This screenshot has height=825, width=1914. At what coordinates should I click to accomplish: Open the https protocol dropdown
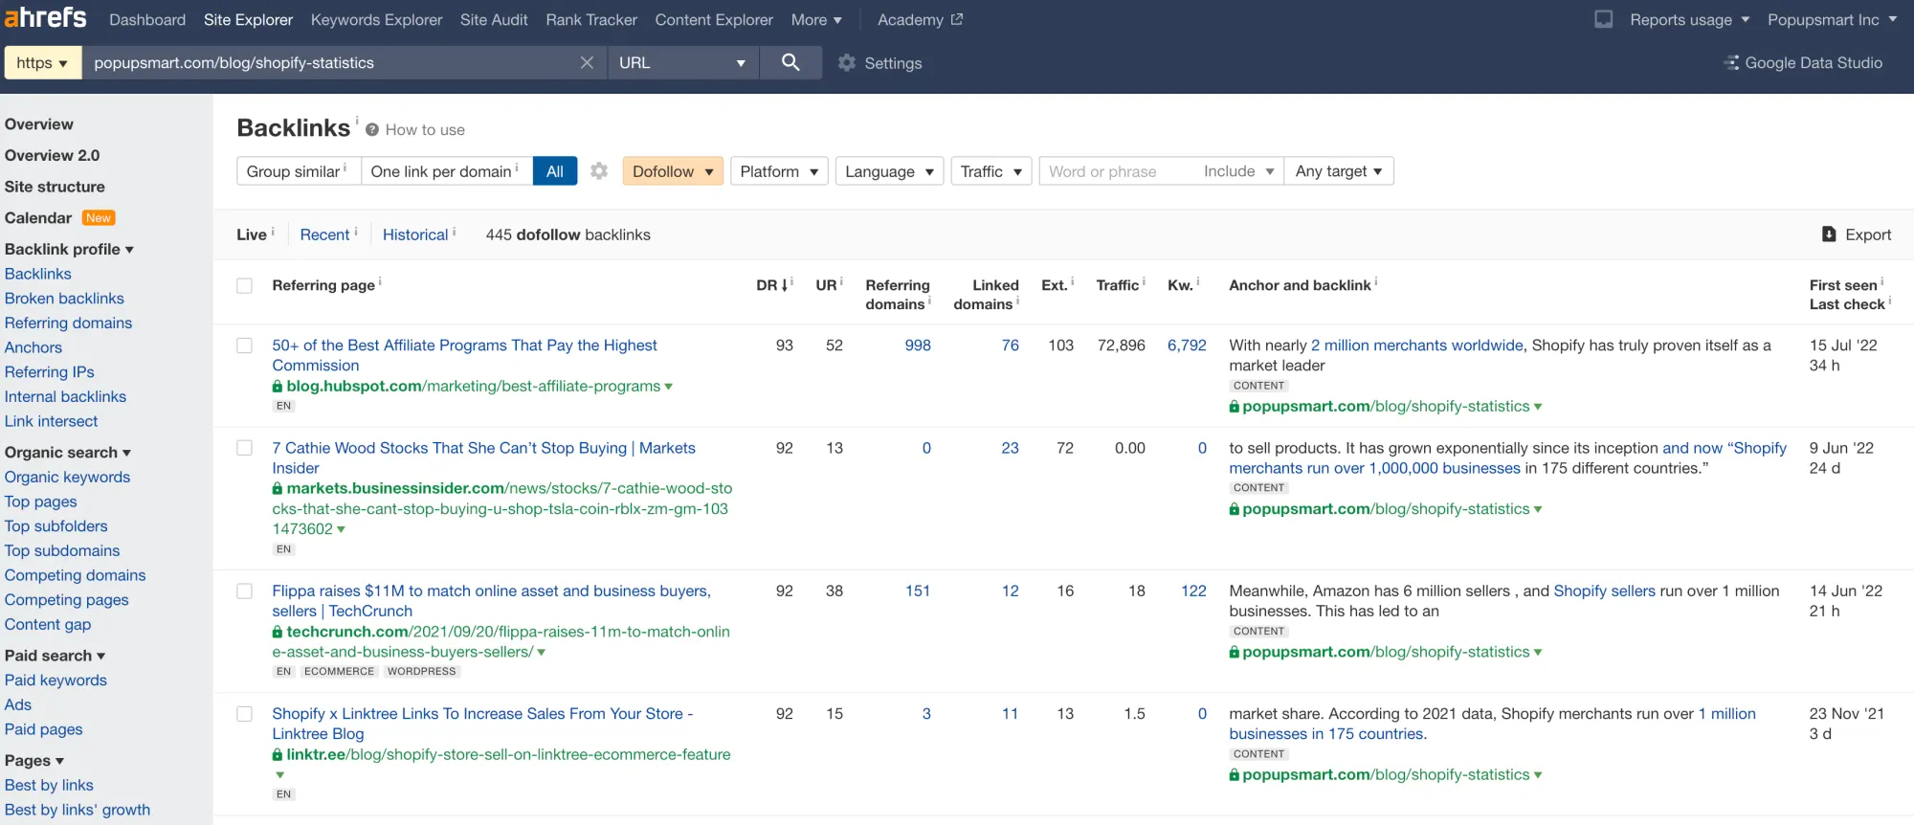click(x=42, y=62)
